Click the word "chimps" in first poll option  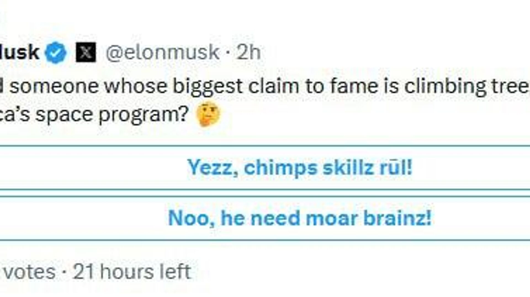point(280,168)
